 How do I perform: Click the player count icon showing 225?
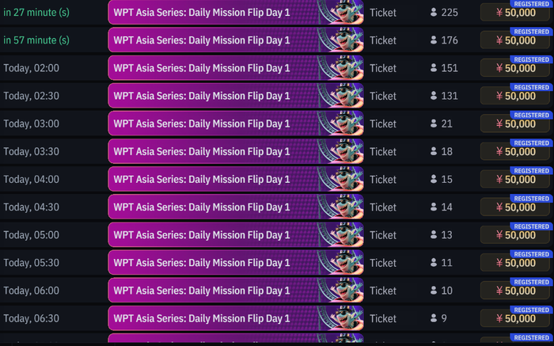[x=434, y=13]
